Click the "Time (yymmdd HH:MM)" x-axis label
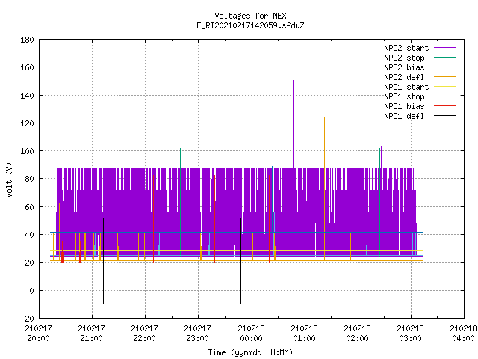Image resolution: width=478 pixels, height=359 pixels. pos(250,352)
